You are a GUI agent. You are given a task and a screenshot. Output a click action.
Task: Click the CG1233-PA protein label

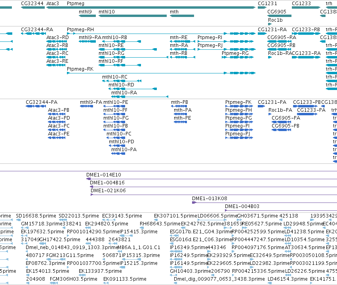click(x=311, y=110)
